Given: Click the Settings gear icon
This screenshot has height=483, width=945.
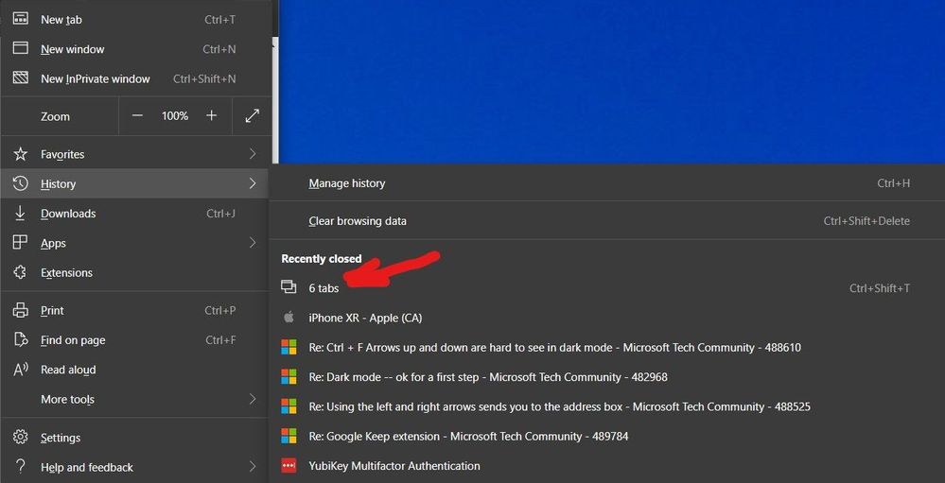Looking at the screenshot, I should tap(21, 438).
